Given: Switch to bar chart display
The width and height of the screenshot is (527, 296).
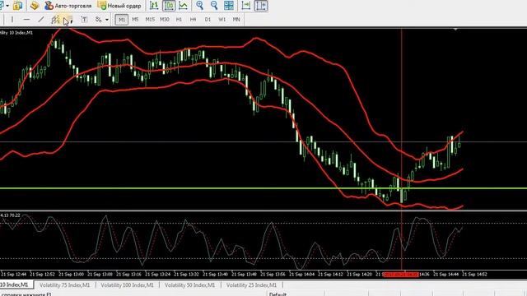Looking at the screenshot, I should click(x=154, y=6).
